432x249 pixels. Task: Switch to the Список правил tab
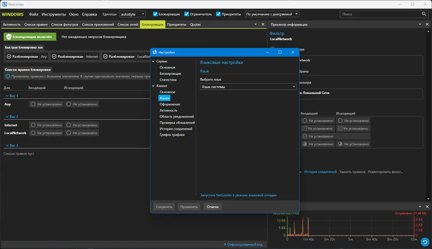click(36, 25)
